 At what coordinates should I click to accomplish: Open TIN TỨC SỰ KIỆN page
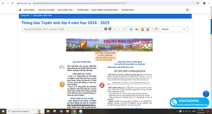(46, 10)
